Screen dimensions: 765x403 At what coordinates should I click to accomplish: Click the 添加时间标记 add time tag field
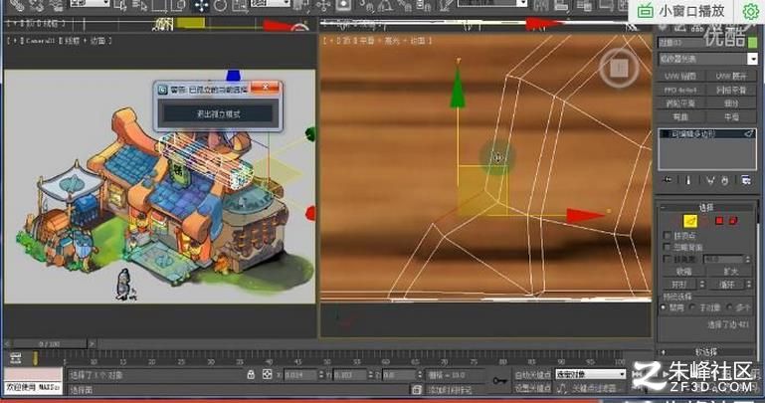point(450,390)
